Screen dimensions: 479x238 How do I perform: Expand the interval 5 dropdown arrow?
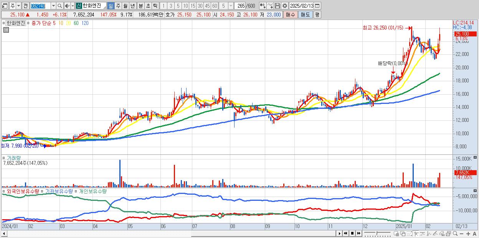click(x=230, y=6)
